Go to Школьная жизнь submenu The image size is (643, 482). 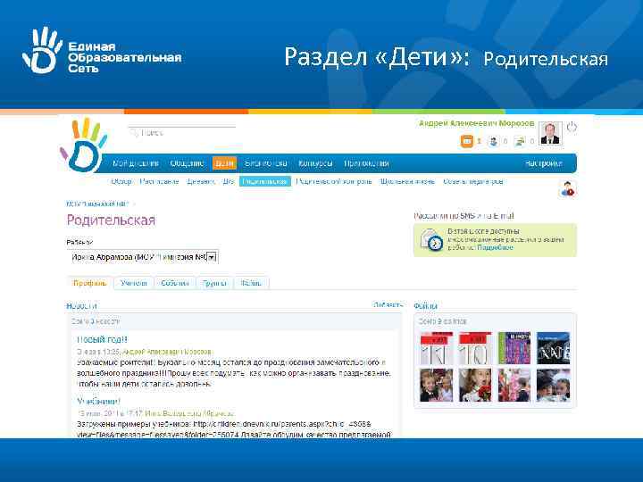(407, 181)
